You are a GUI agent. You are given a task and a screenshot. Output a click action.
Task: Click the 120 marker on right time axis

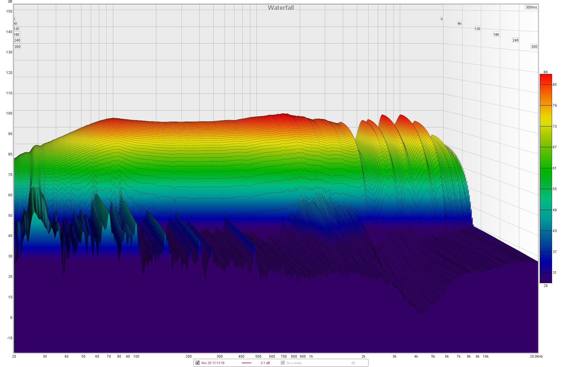pos(477,29)
